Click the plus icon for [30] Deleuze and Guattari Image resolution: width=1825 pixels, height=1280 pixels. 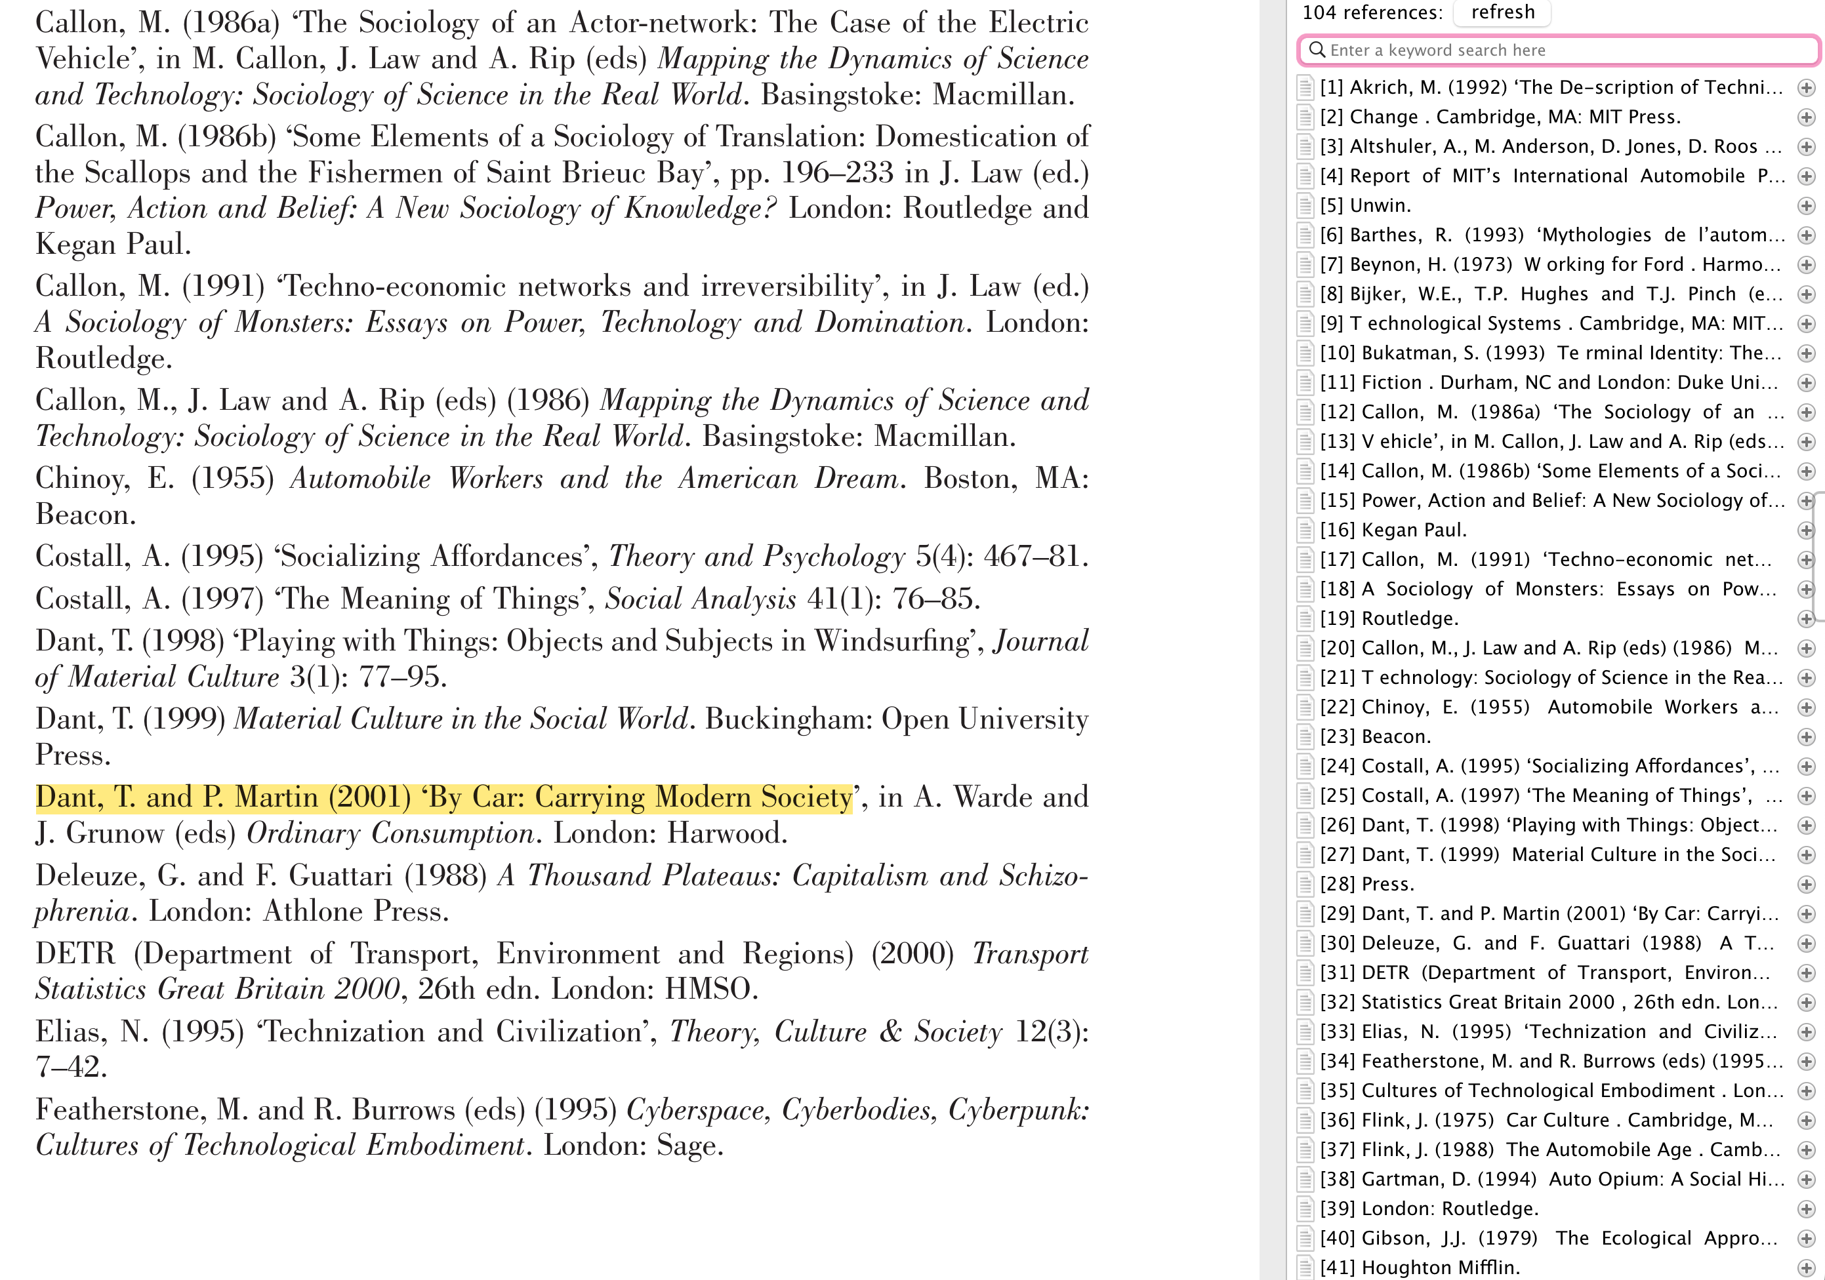click(x=1806, y=943)
